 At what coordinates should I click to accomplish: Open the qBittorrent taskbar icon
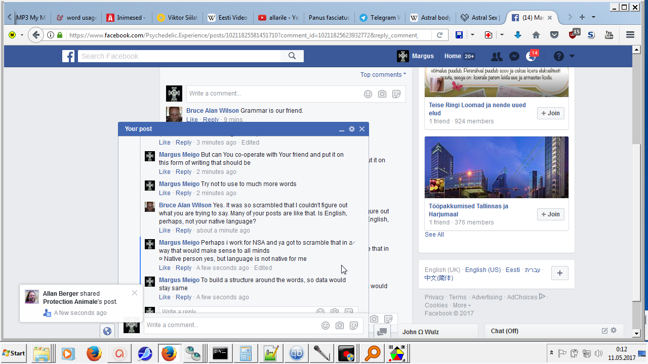click(296, 353)
